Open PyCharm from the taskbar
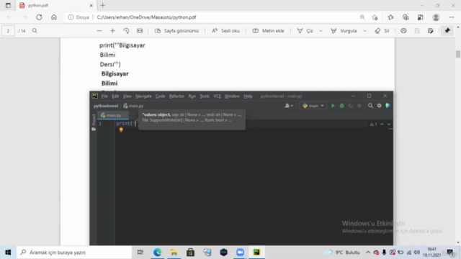Viewport: 461px width, 259px height. coord(256,253)
